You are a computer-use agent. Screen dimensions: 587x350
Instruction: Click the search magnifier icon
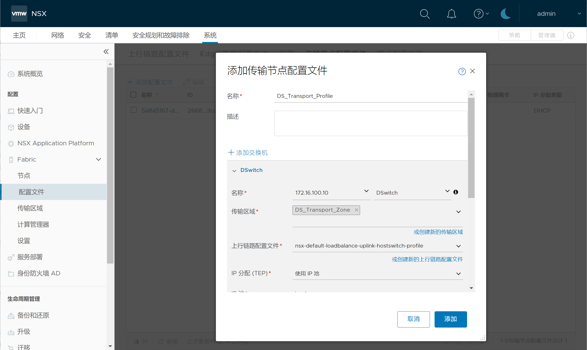click(425, 14)
